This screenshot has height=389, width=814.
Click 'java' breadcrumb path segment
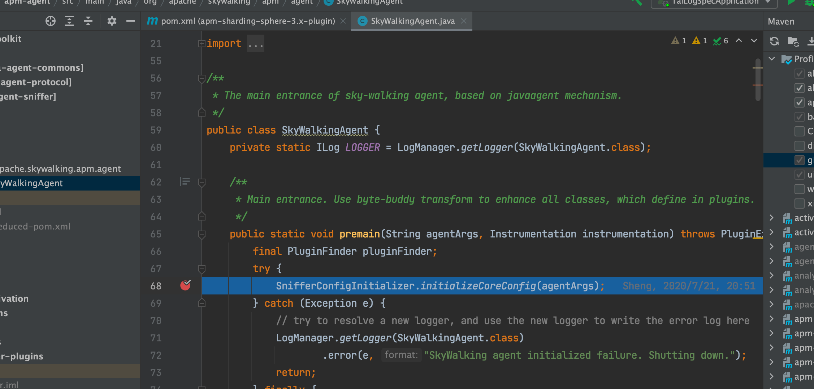click(124, 2)
